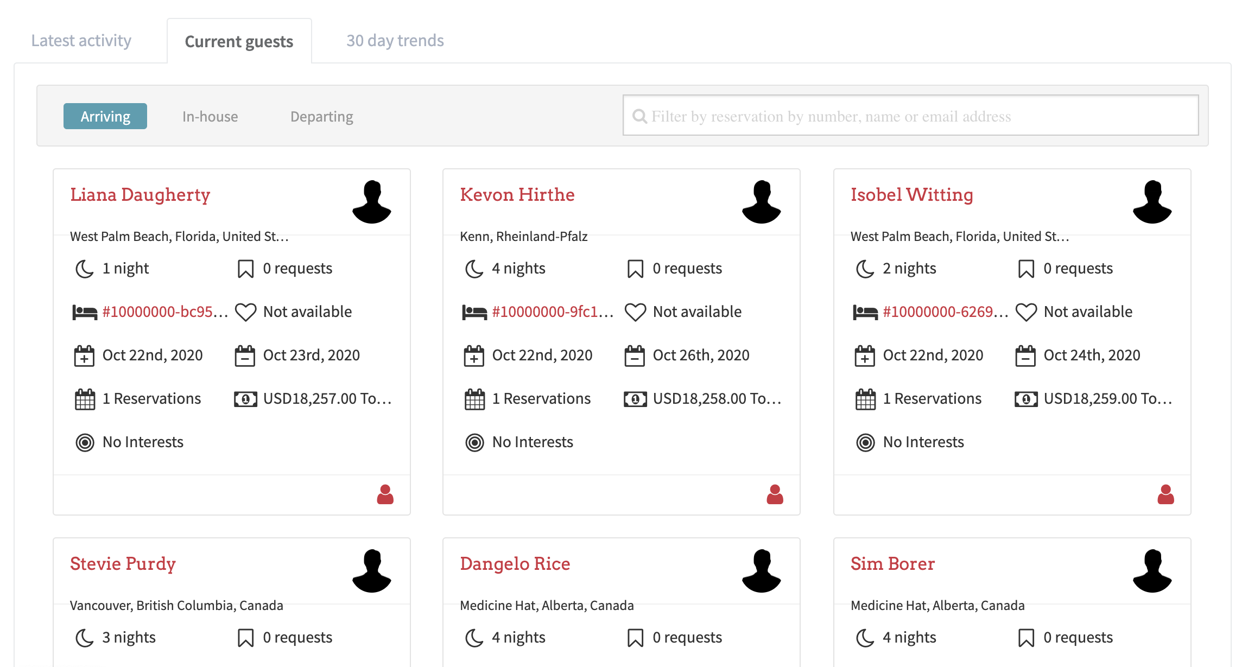Click interests target icon on Kevon Hirthe card
The width and height of the screenshot is (1248, 667).
474,443
